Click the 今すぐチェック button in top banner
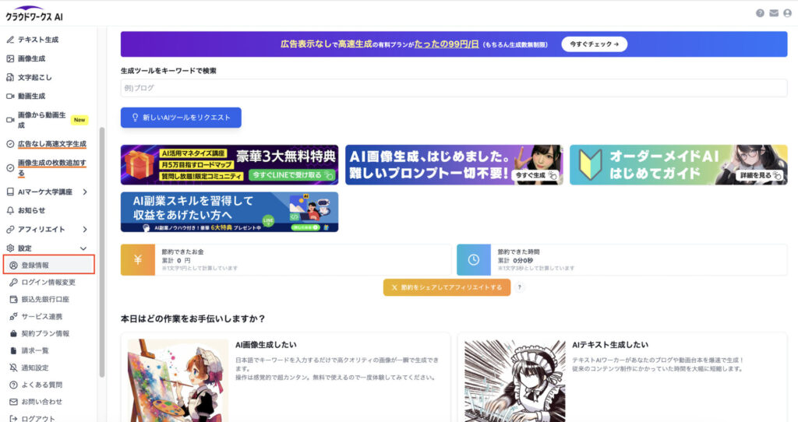 pyautogui.click(x=595, y=44)
